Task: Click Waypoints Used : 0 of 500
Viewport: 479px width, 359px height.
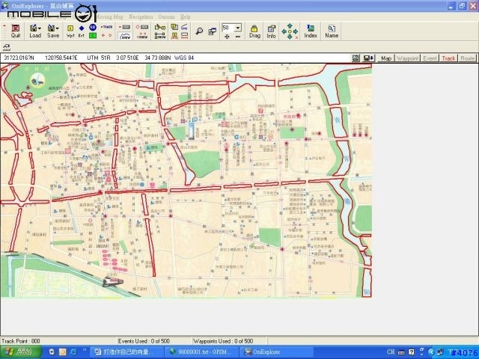Action: pos(223,341)
